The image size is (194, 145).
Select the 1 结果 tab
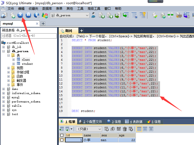pos(68,122)
